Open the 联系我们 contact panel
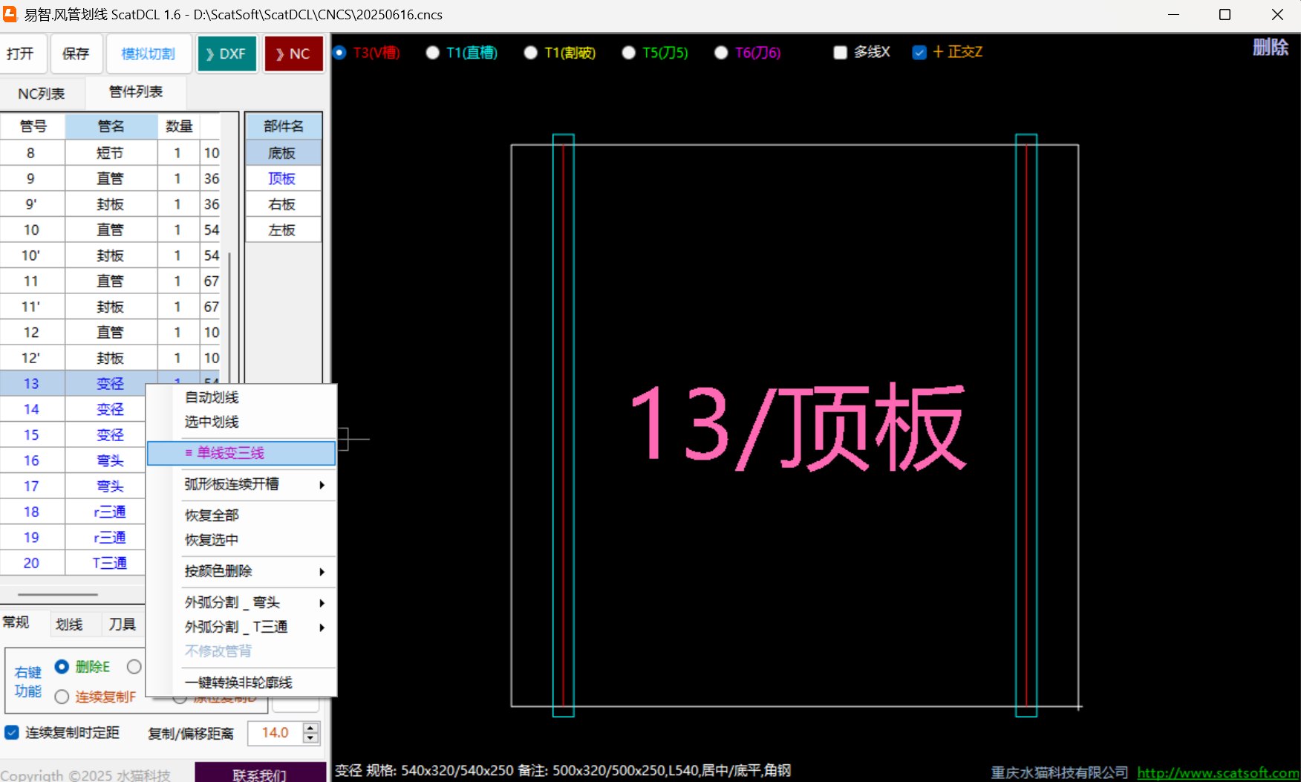The image size is (1301, 782). (x=259, y=774)
